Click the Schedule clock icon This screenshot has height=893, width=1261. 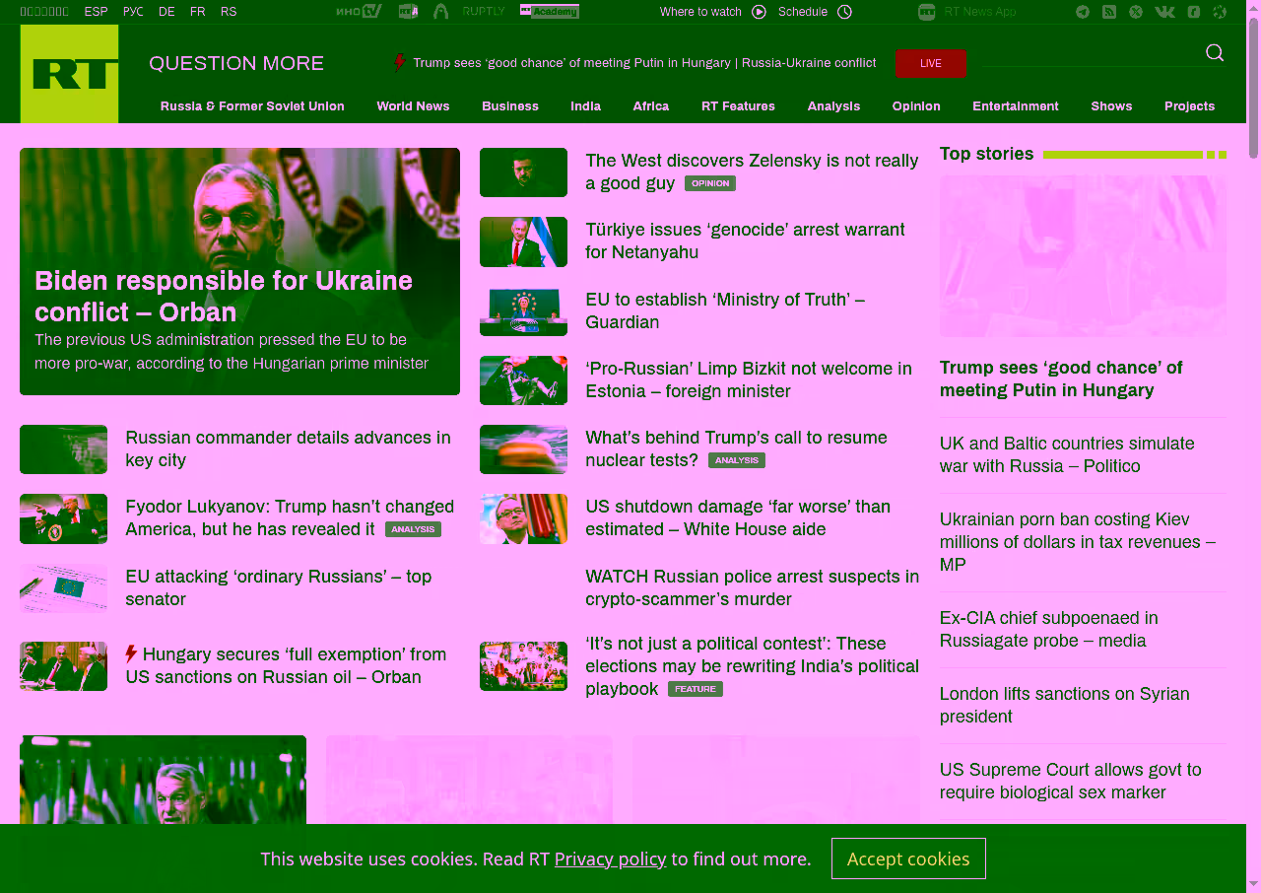pos(844,12)
